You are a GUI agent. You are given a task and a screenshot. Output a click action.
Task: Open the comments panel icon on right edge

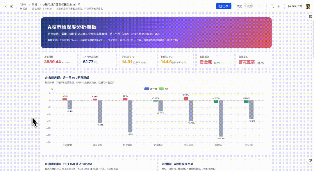311,17
